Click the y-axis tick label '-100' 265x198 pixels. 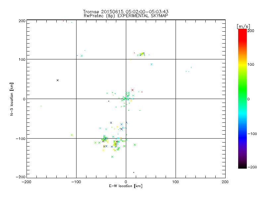[x=21, y=139]
